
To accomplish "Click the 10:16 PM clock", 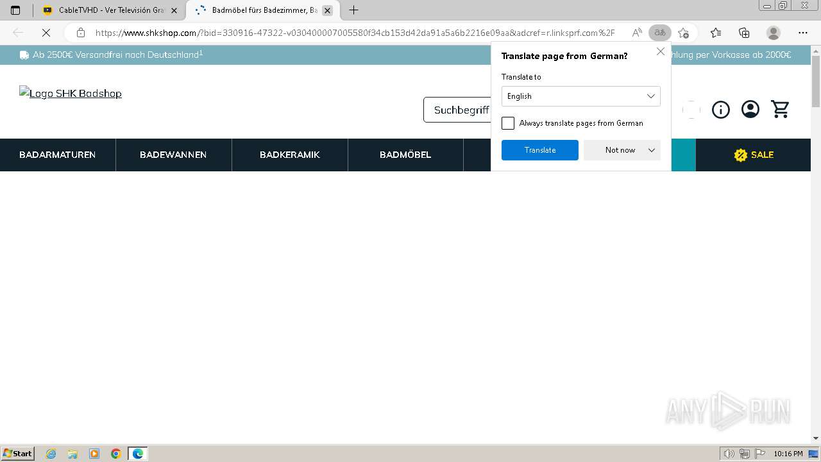I will pos(788,454).
